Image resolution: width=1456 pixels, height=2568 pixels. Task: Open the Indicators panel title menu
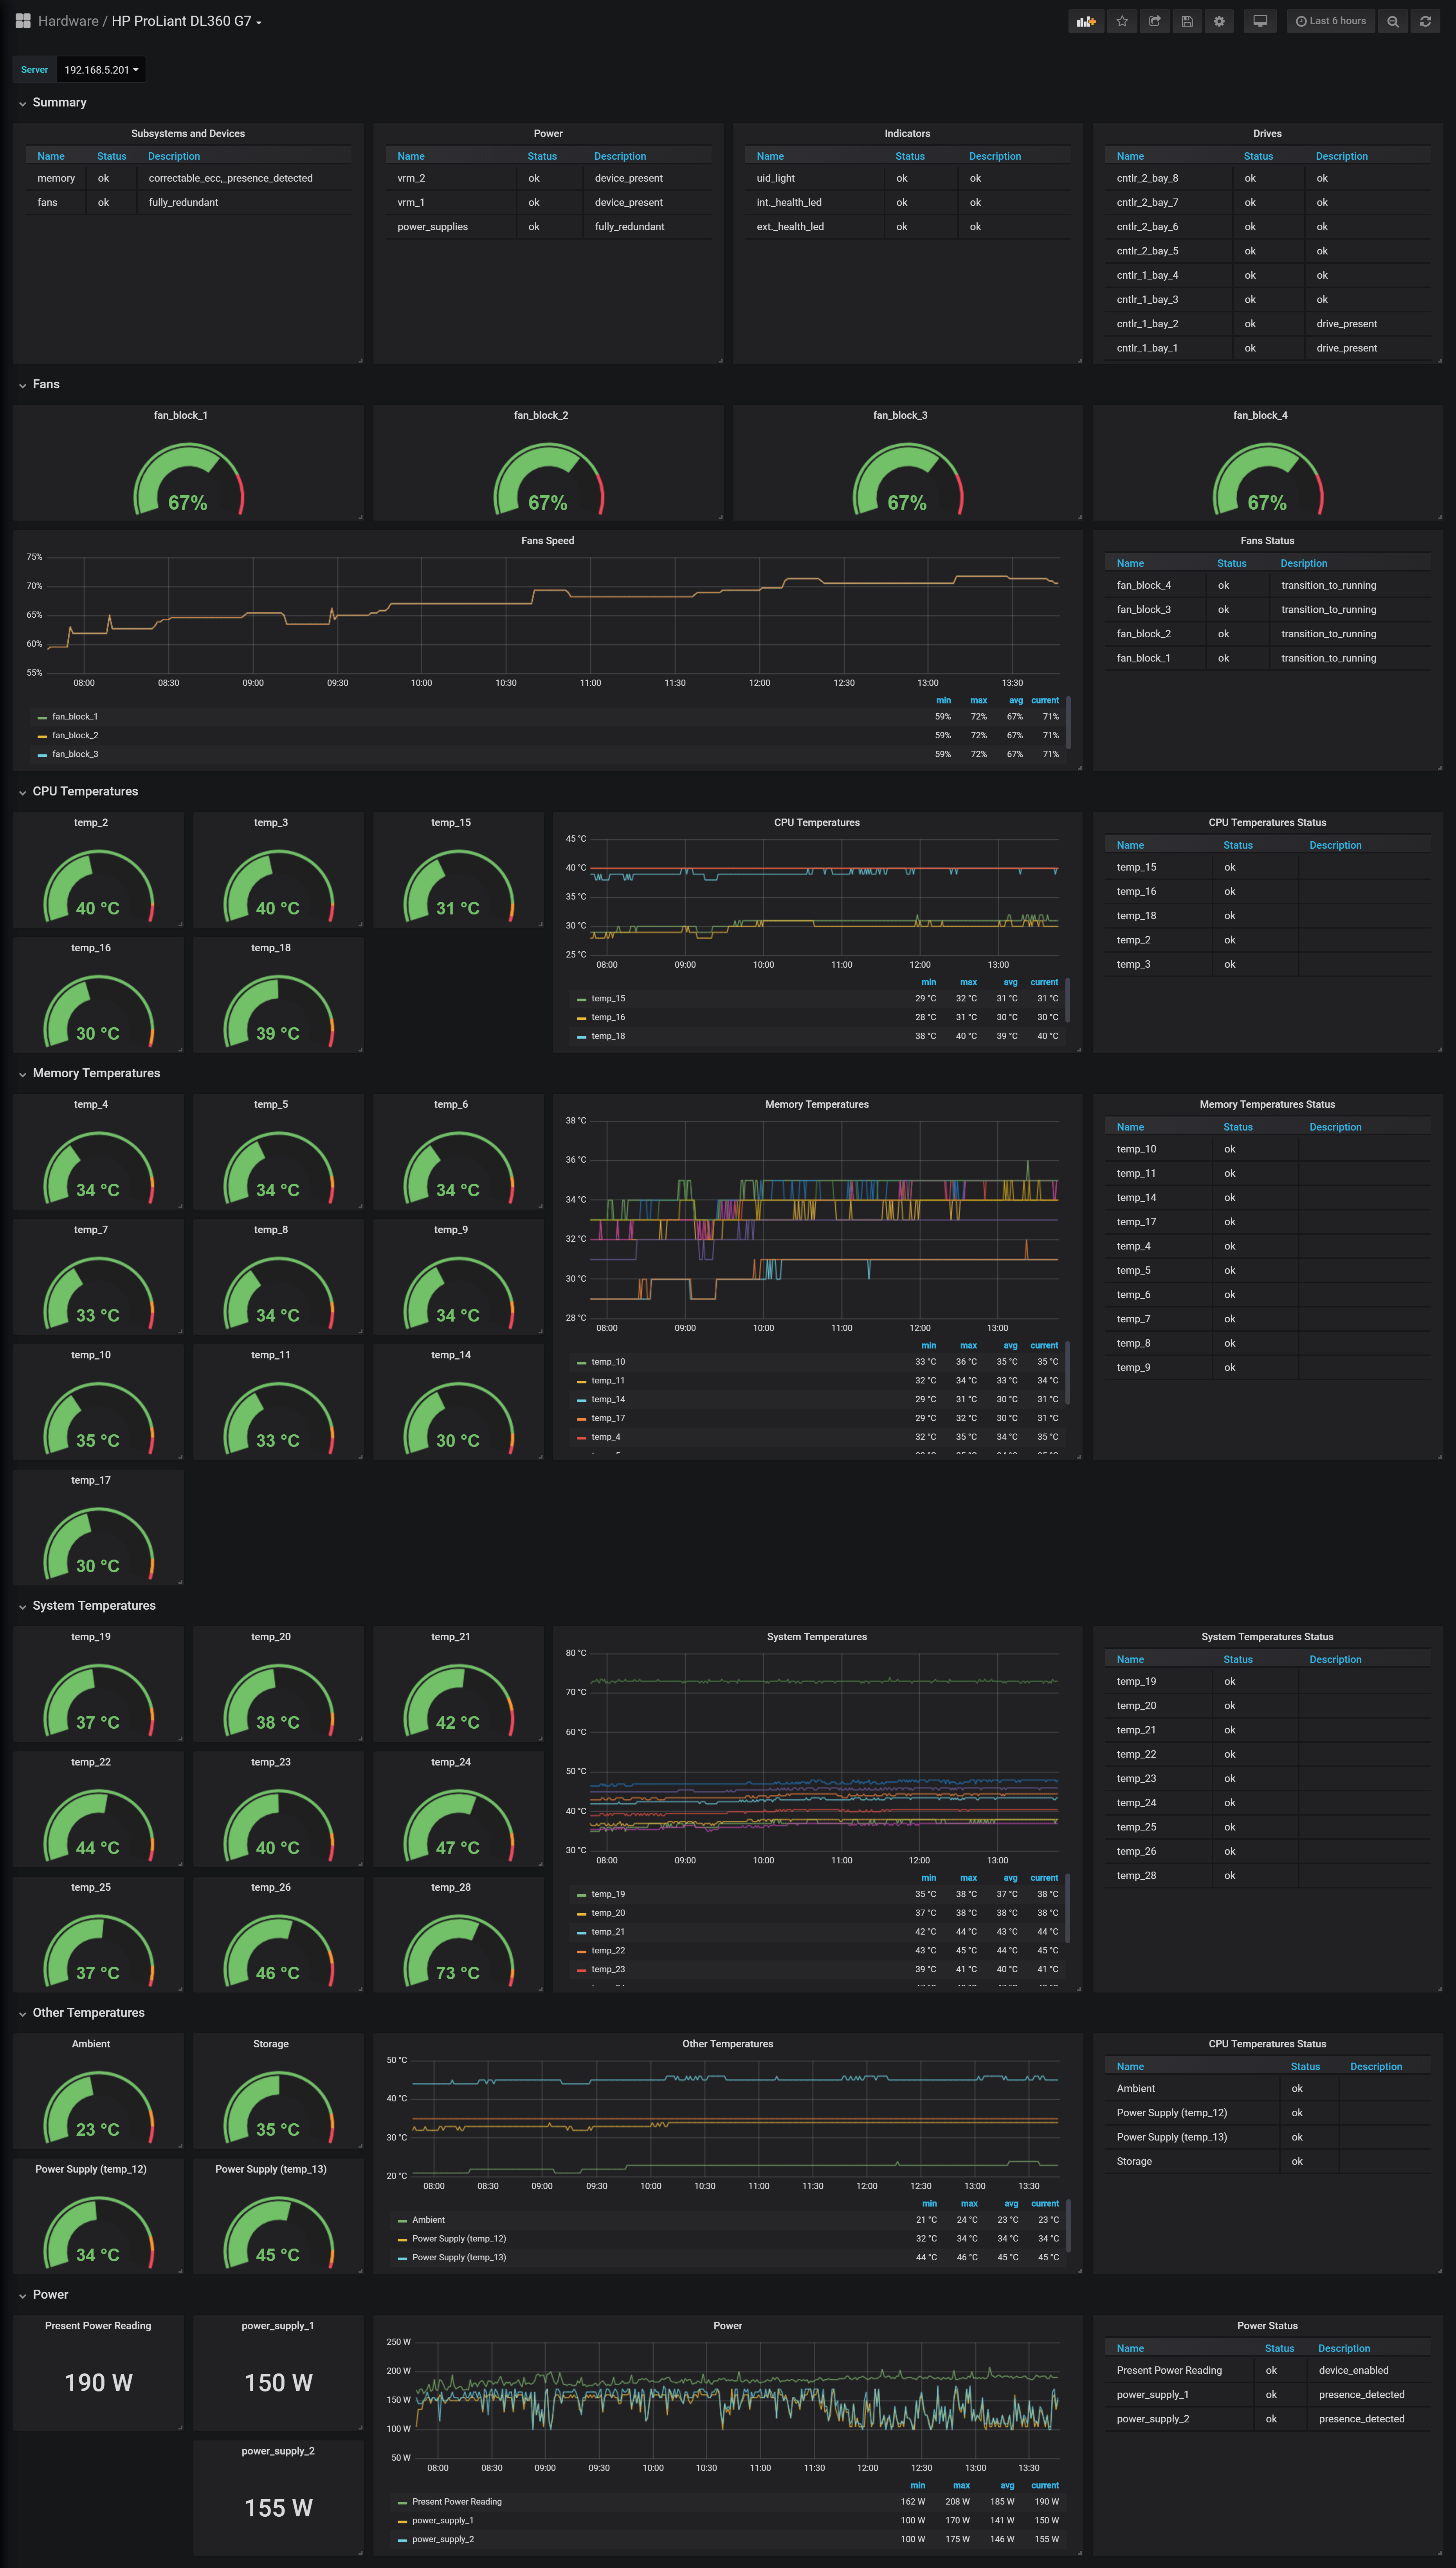tap(907, 134)
